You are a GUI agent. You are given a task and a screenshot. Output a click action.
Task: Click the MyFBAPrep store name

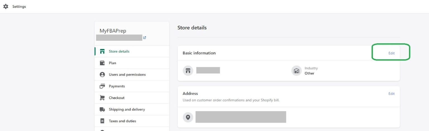point(113,31)
